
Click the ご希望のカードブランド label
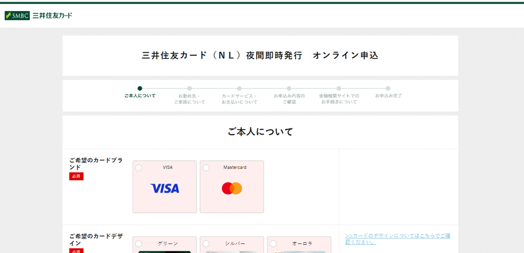(96, 163)
